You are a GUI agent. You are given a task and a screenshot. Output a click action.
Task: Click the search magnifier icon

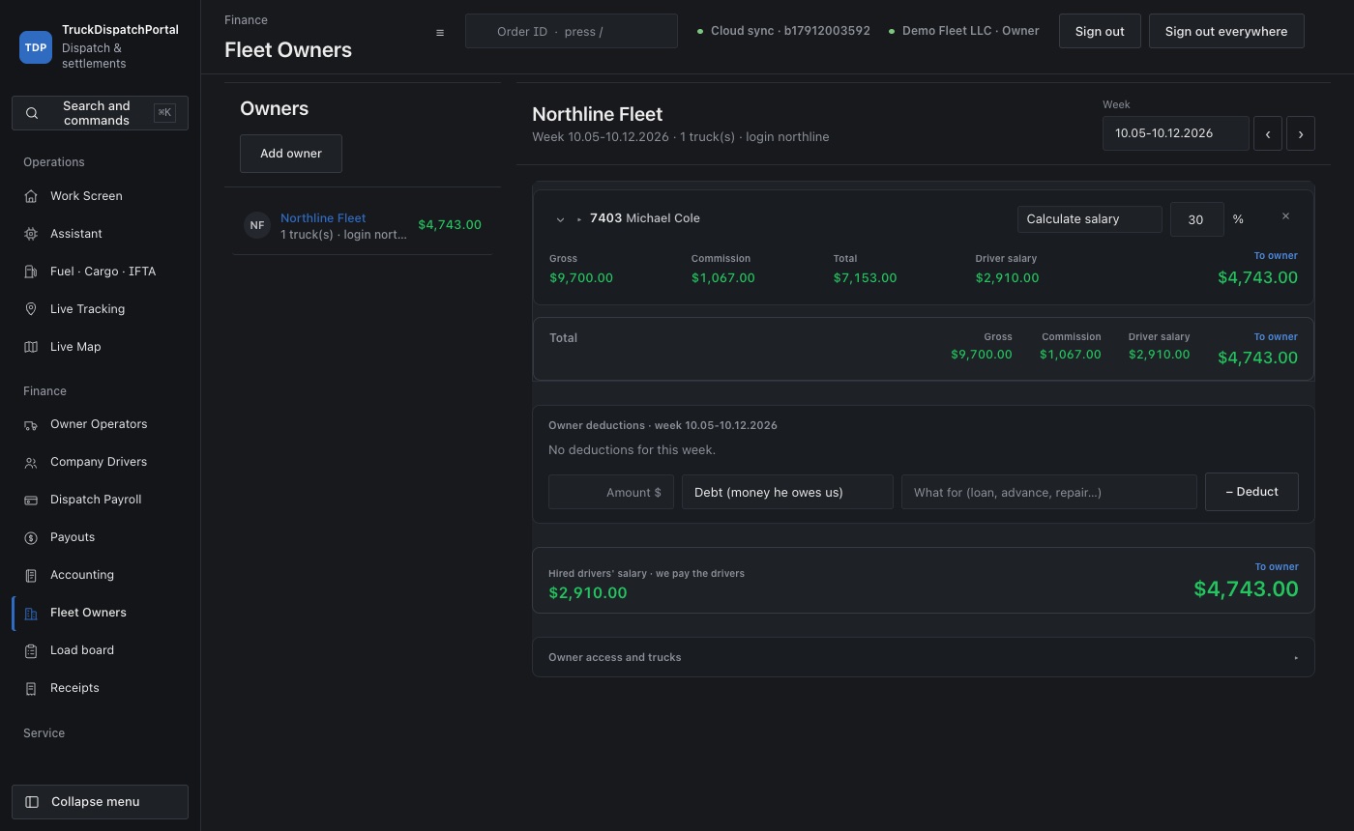point(32,113)
